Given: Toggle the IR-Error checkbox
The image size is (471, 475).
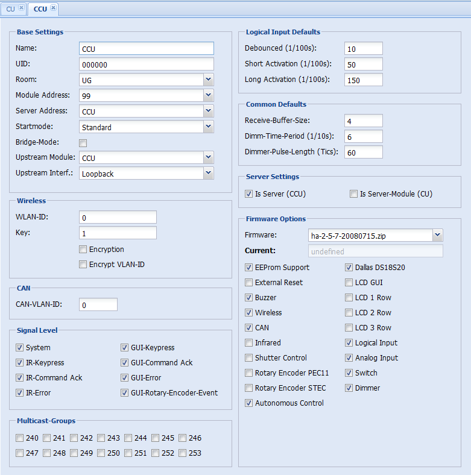Looking at the screenshot, I should tap(20, 393).
